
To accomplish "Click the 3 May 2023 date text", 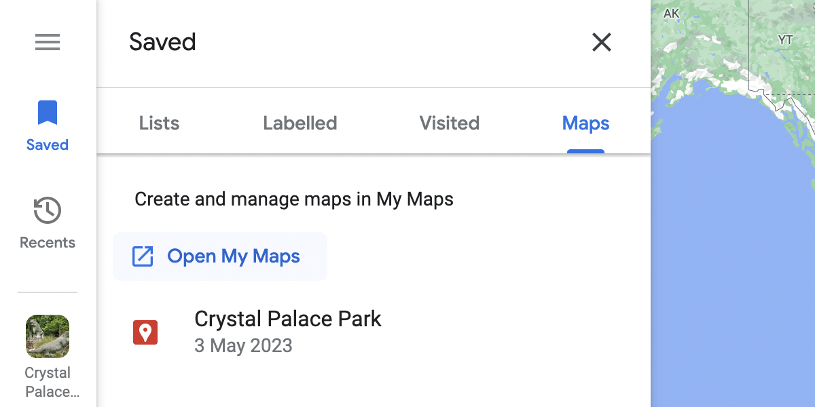I will coord(243,345).
